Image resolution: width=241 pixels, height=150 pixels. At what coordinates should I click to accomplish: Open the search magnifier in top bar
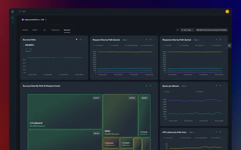[x=20, y=12]
